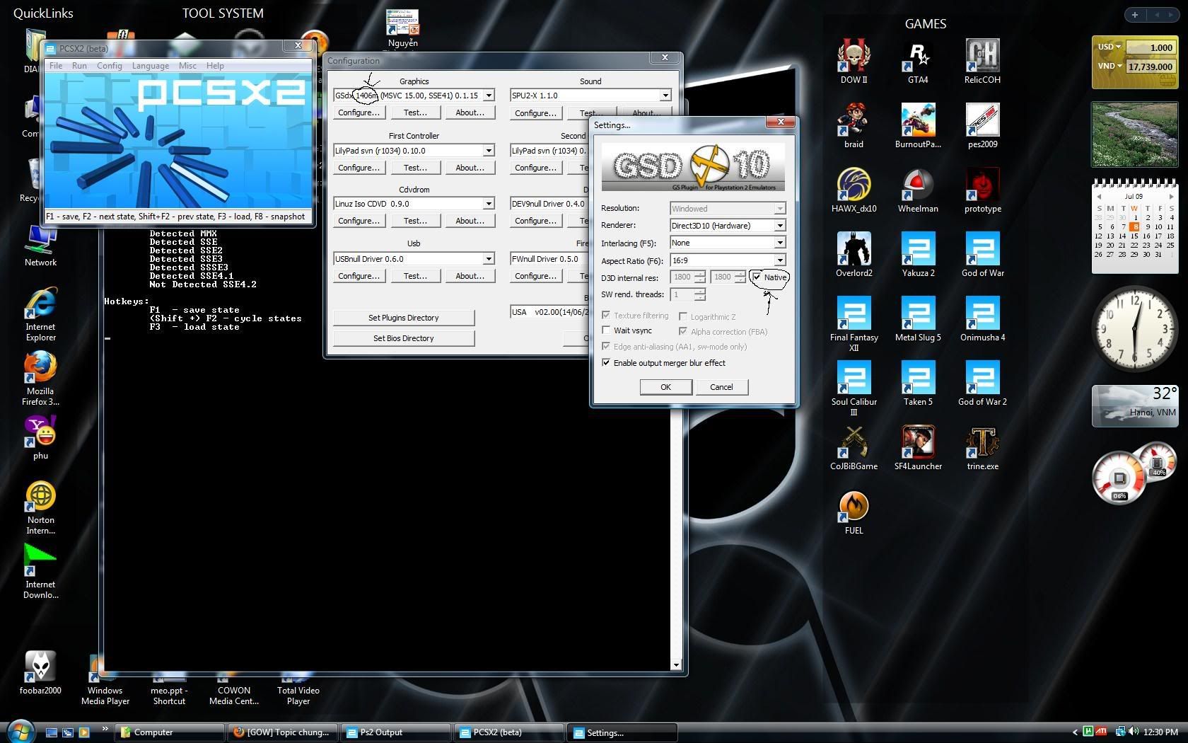Click the SW rend. threads stepper
This screenshot has width=1188, height=743.
699,294
